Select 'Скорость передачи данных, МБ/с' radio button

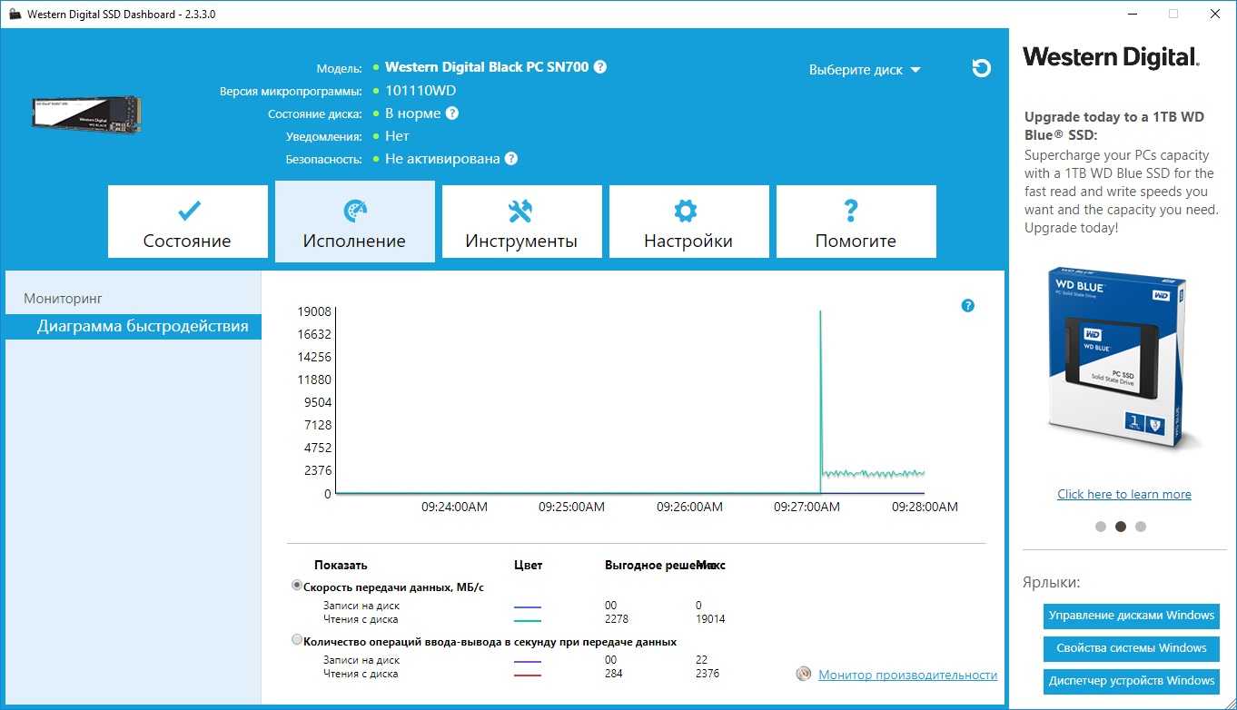[x=297, y=586]
